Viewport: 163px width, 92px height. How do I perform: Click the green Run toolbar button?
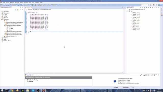coord(32,5)
